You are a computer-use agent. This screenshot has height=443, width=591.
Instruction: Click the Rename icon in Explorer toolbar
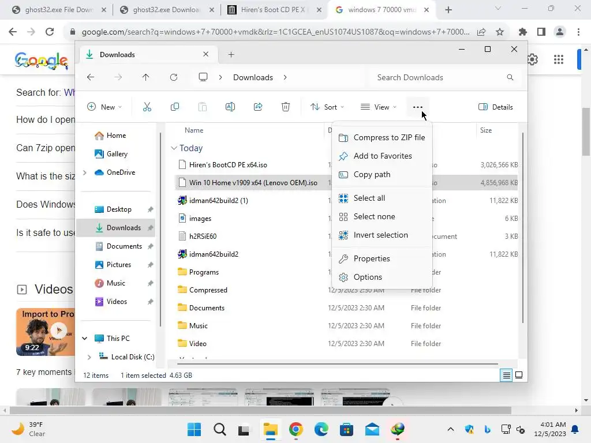point(230,107)
